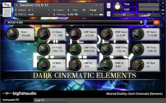
Task: Click the HF Freq knob
Action: 138,49
